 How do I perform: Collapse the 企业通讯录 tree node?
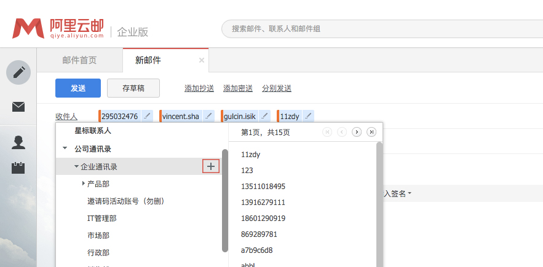(76, 166)
